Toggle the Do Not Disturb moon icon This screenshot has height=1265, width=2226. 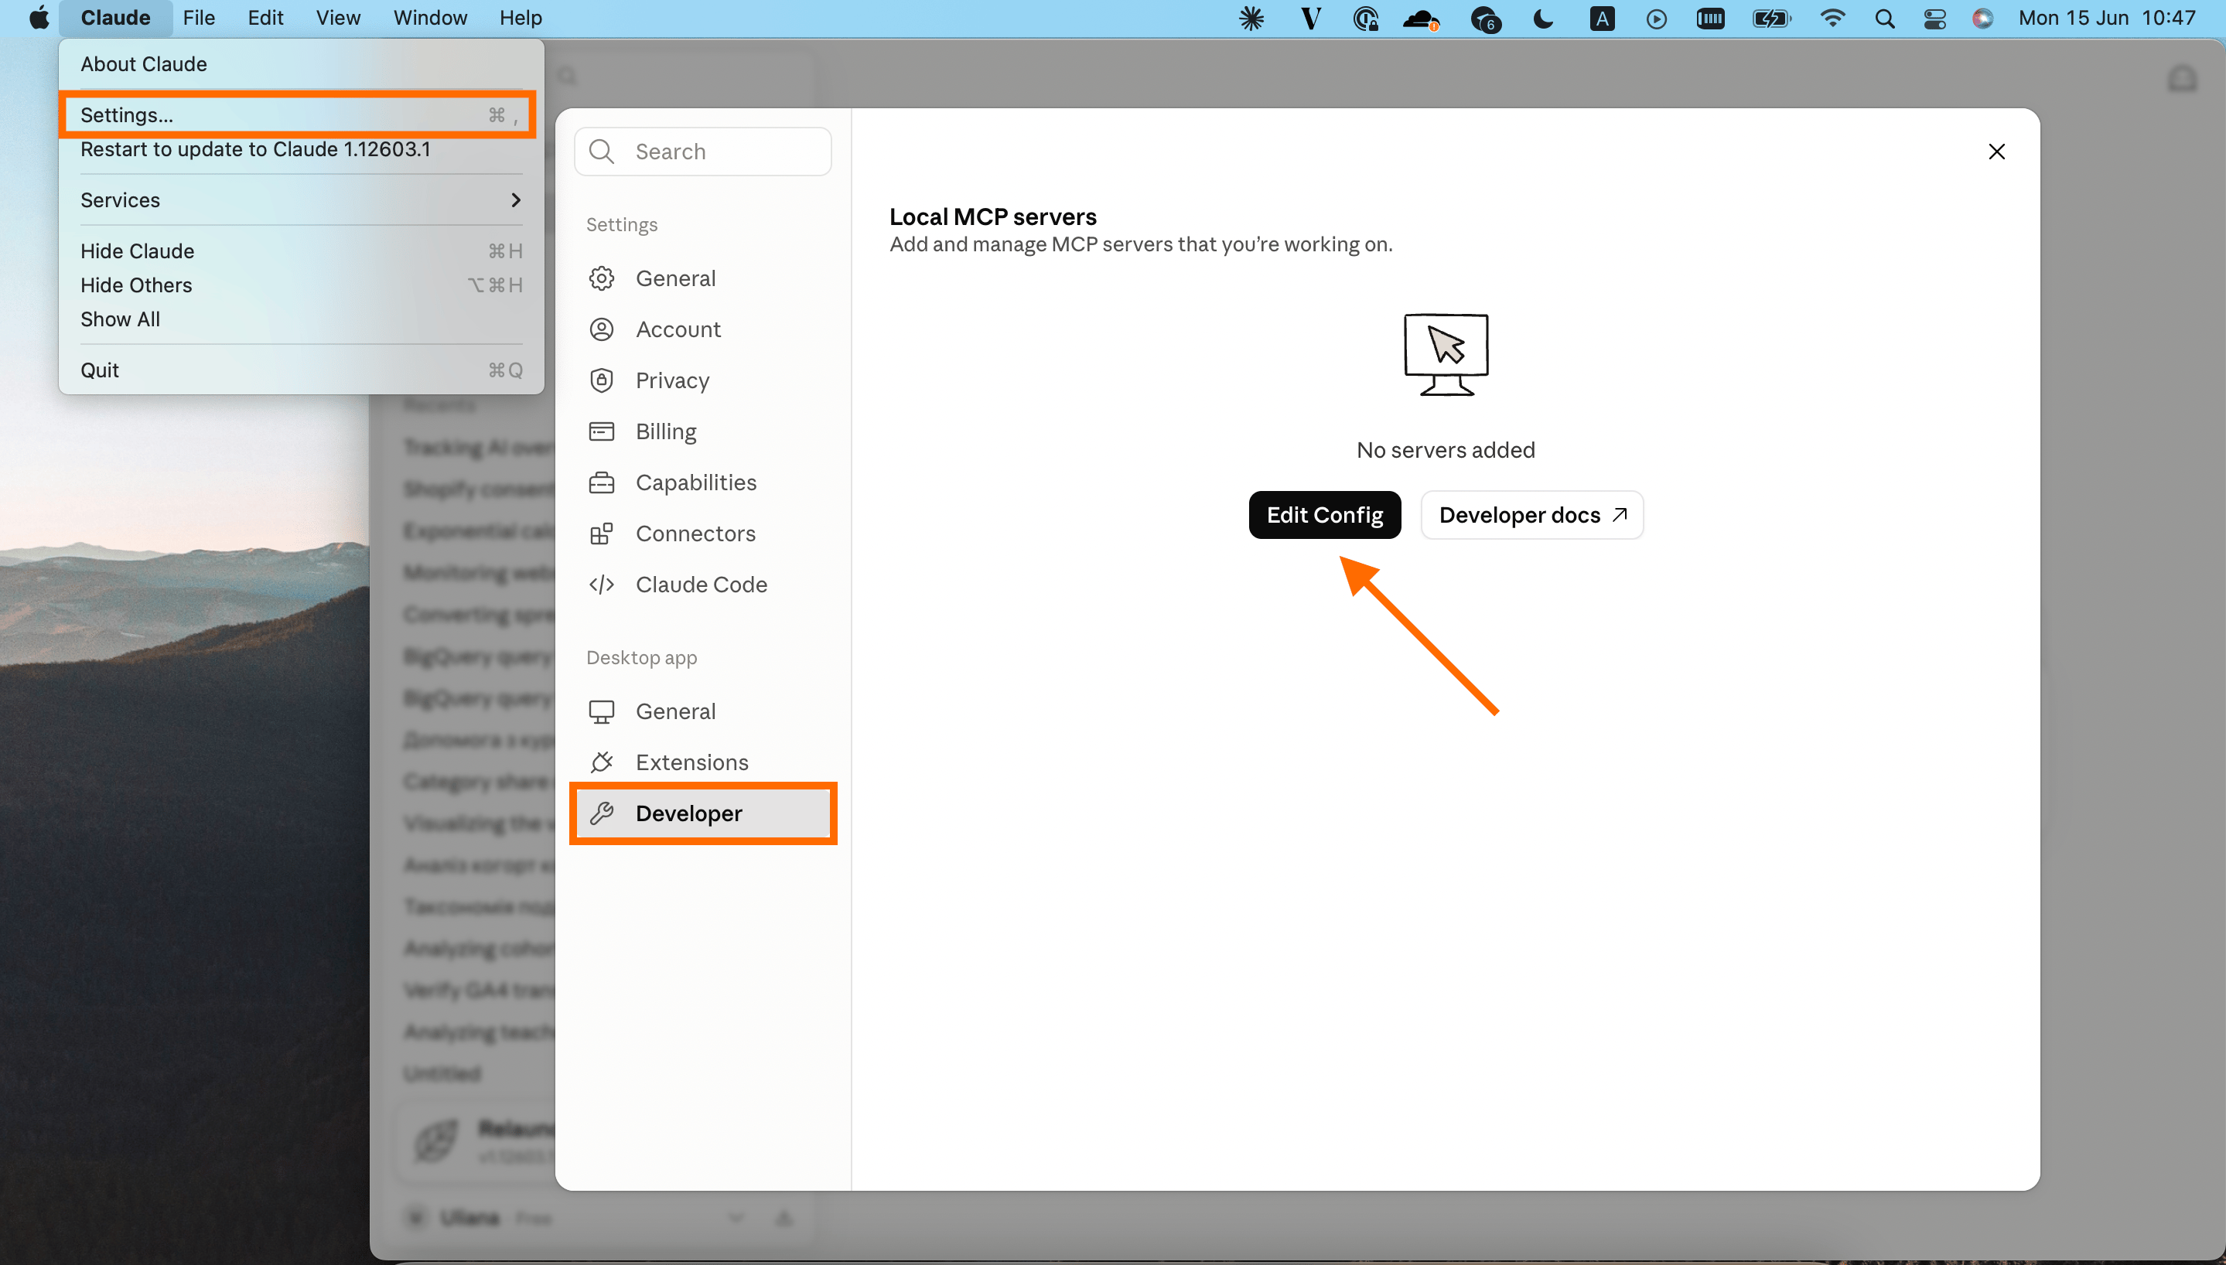click(1543, 19)
